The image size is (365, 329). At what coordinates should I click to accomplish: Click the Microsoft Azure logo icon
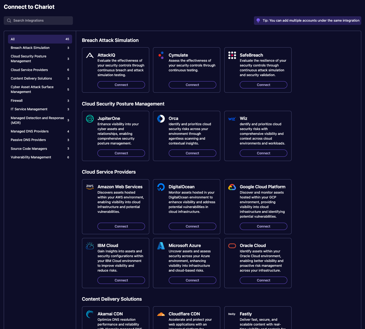click(x=161, y=246)
